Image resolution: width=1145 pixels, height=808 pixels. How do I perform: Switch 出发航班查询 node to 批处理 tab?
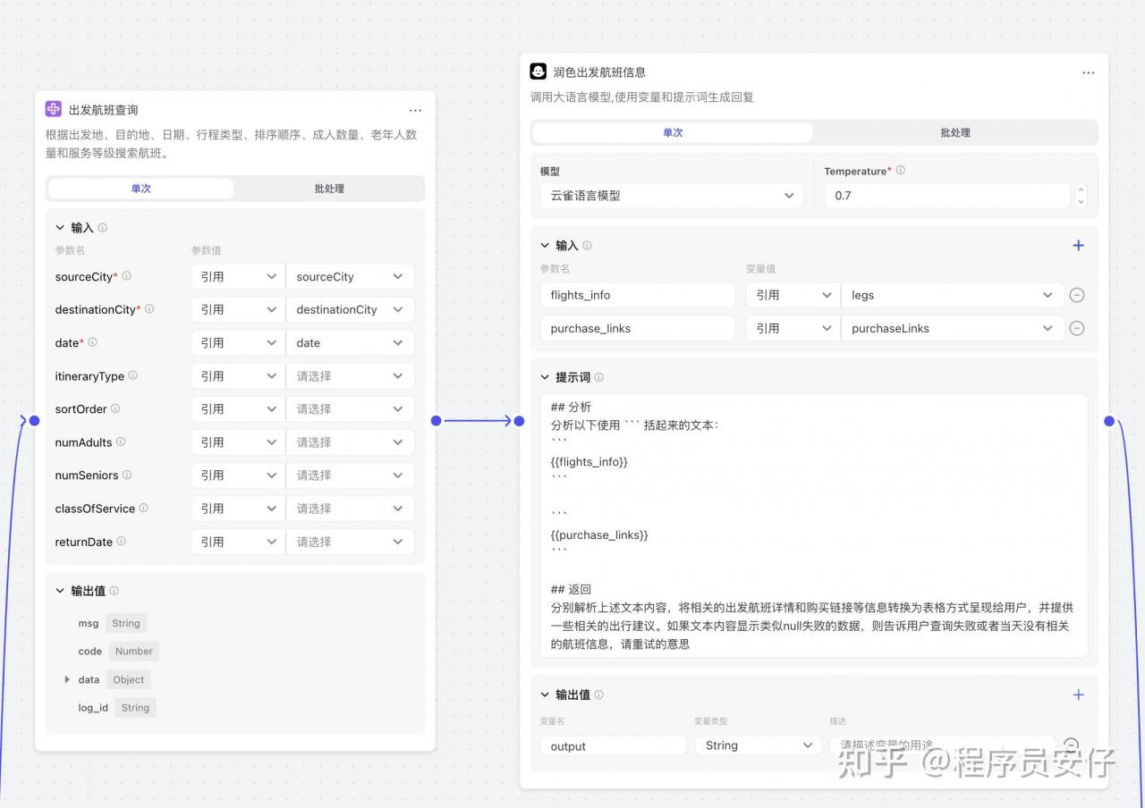coord(328,189)
